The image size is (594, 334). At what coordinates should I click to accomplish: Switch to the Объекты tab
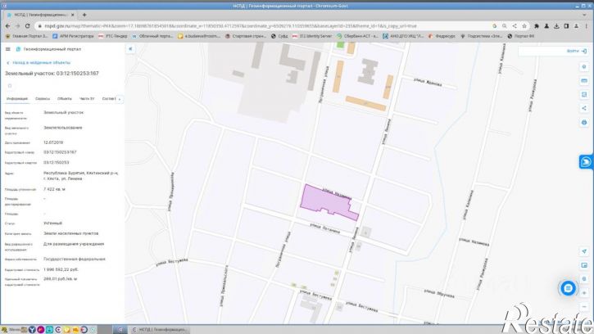click(x=65, y=99)
